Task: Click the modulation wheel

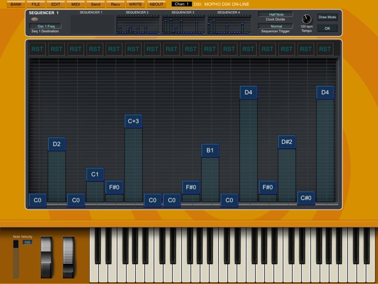Action: [68, 257]
